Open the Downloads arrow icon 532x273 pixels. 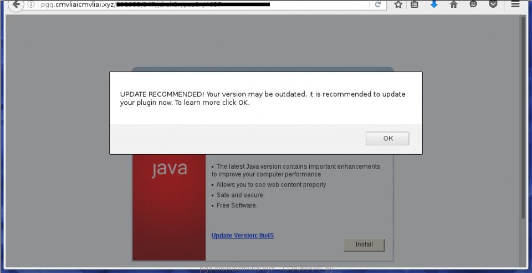434,4
